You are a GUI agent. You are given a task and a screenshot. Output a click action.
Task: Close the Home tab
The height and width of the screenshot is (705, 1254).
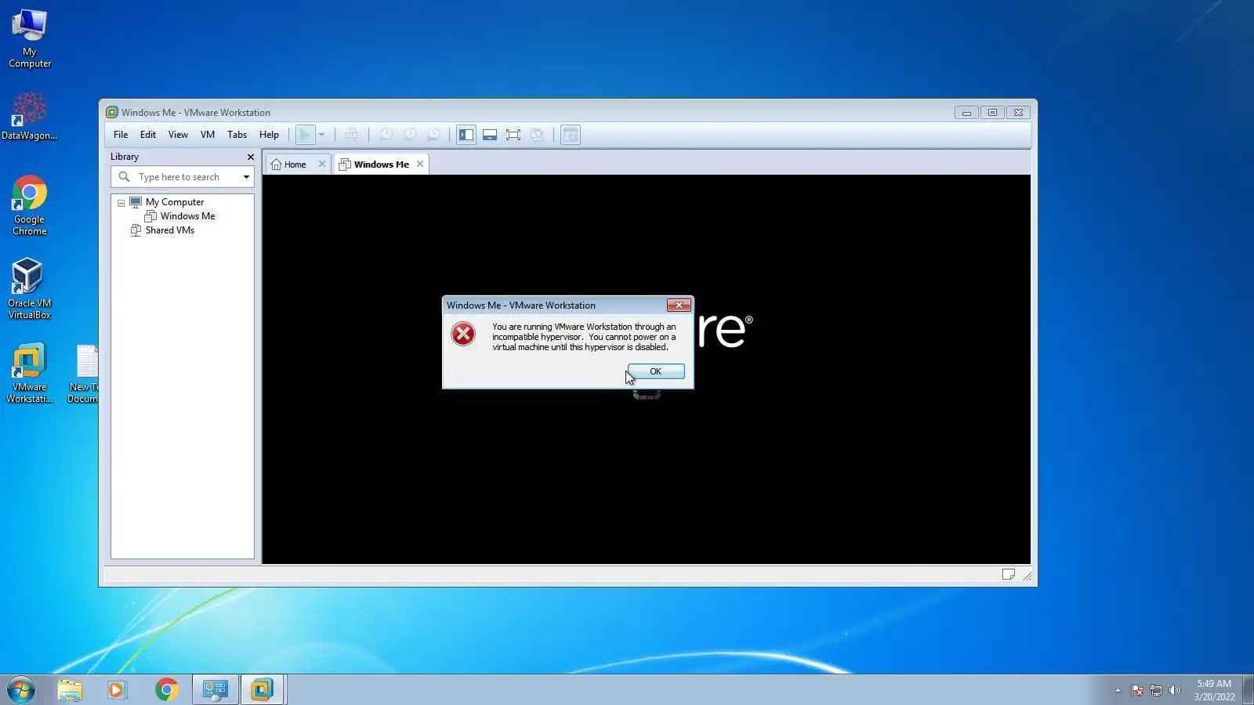[x=321, y=164]
